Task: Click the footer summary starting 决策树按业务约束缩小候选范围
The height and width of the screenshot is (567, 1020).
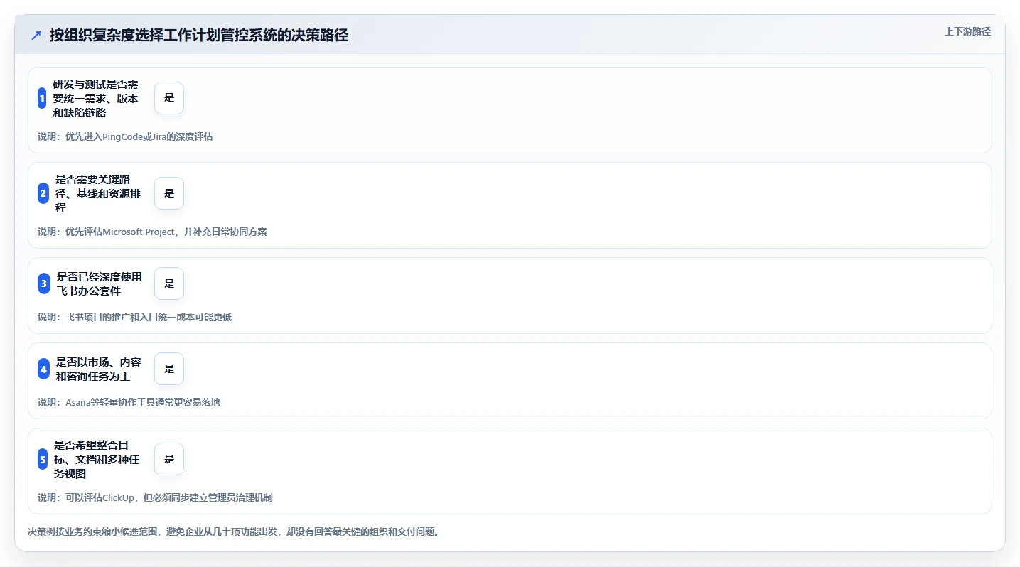Action: (233, 531)
